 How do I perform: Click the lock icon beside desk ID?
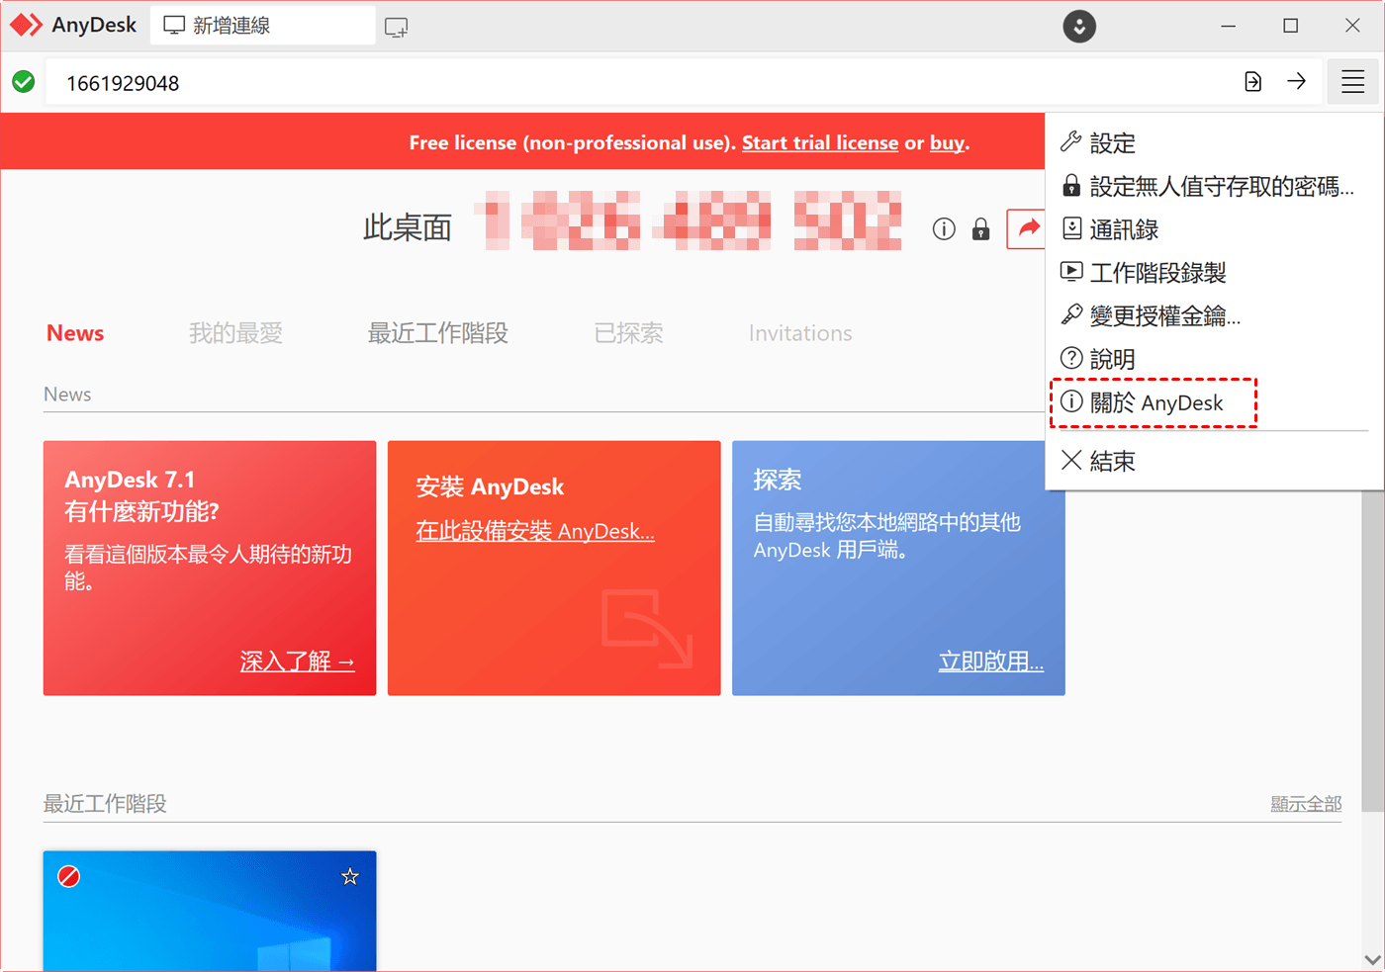pyautogui.click(x=980, y=229)
